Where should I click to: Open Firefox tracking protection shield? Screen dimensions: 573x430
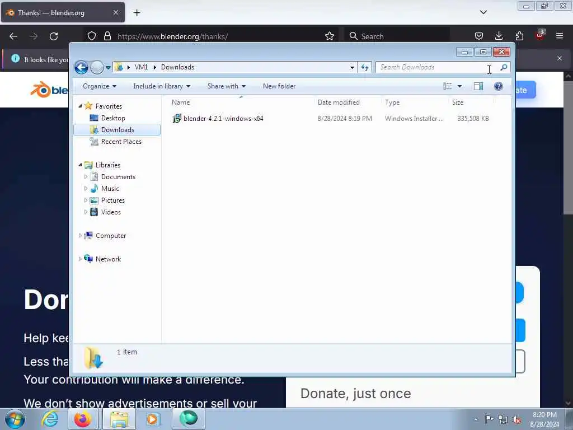pyautogui.click(x=92, y=36)
